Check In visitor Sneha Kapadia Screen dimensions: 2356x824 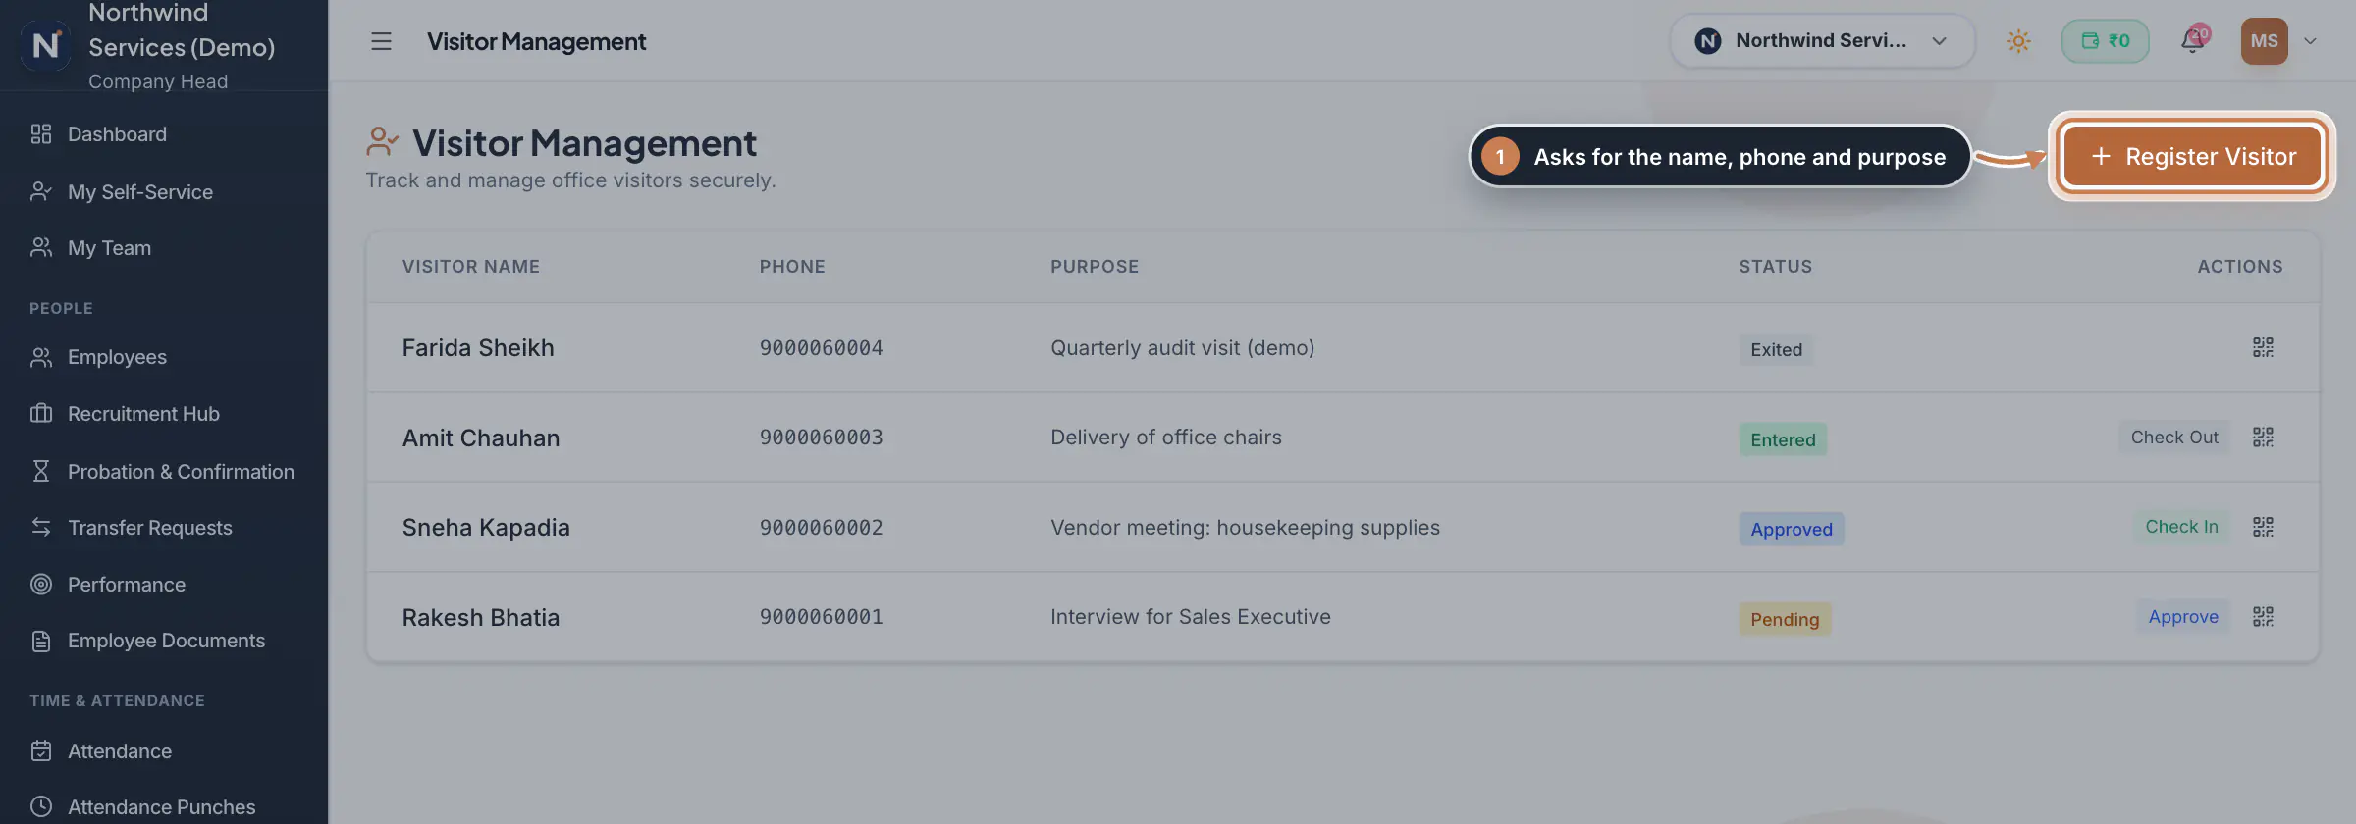(2181, 527)
